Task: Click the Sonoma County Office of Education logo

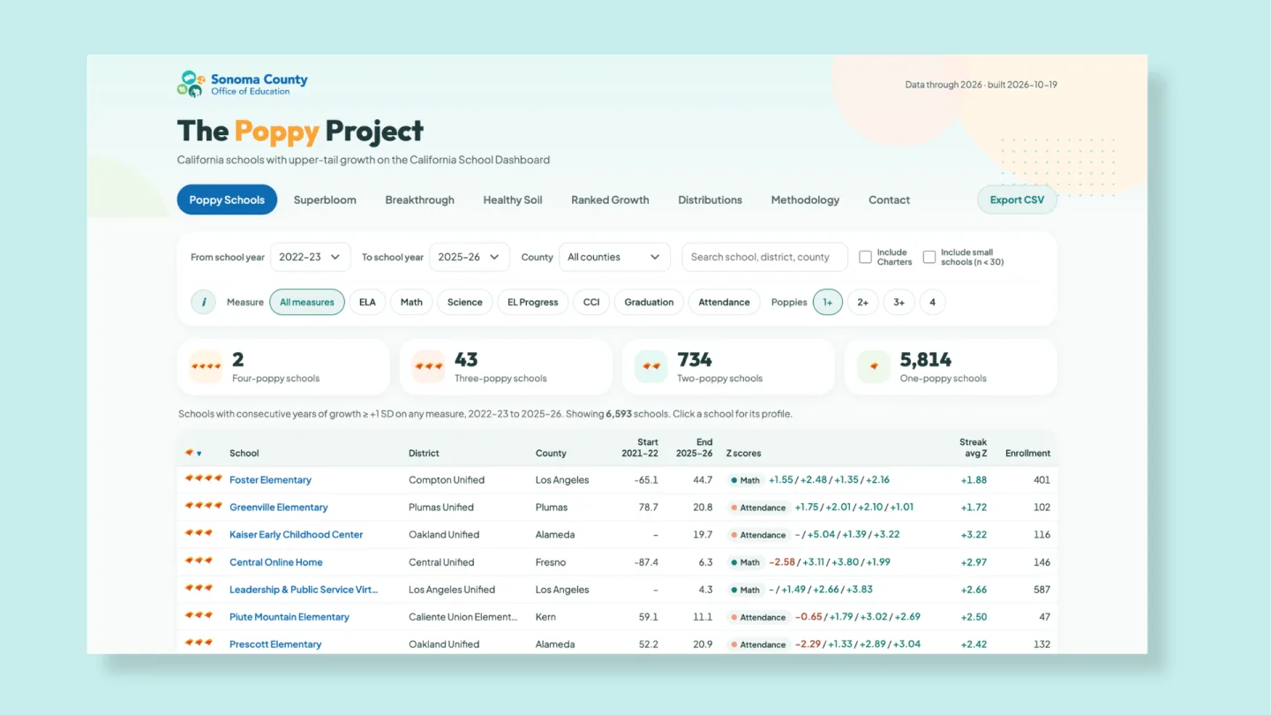Action: point(243,85)
